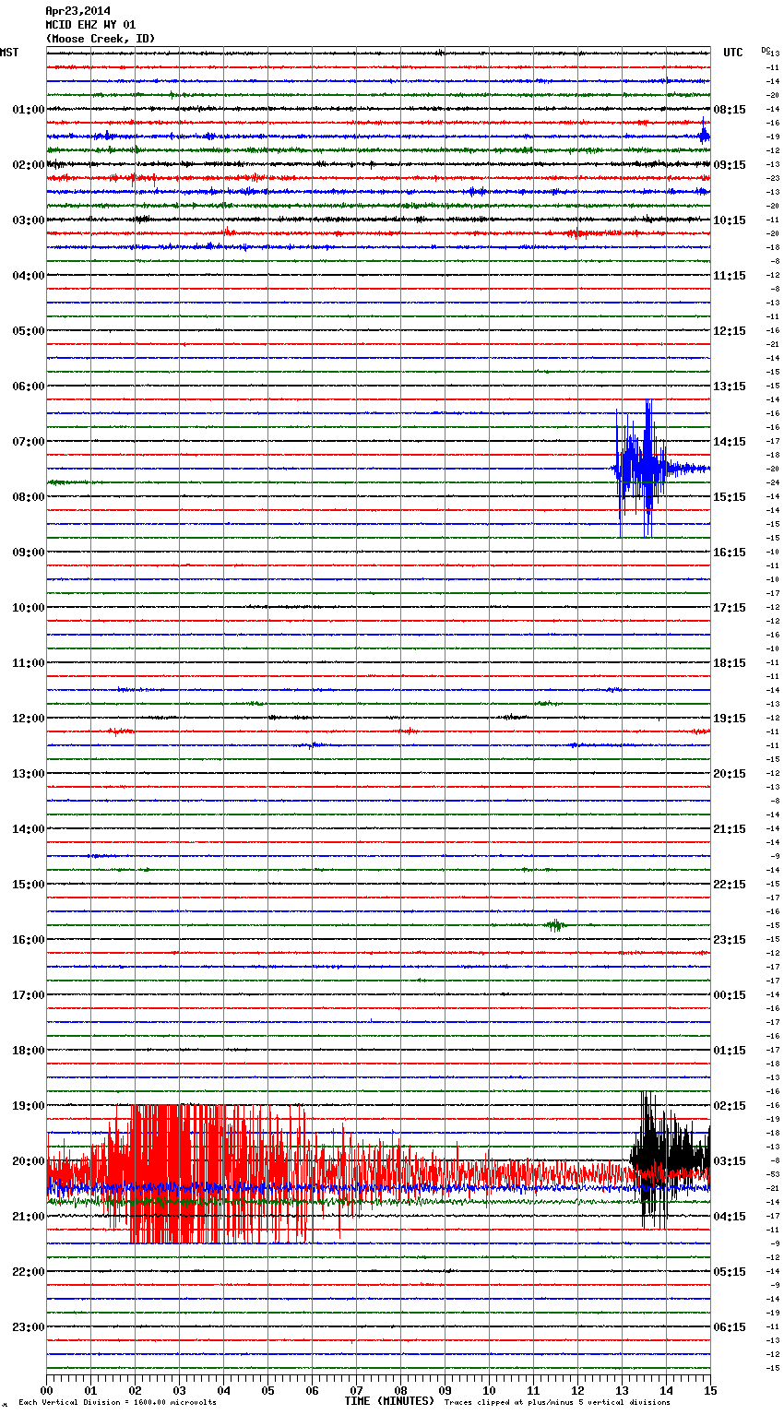Pick the 23:15 UTC time label
This screenshot has width=784, height=1415.
730,940
